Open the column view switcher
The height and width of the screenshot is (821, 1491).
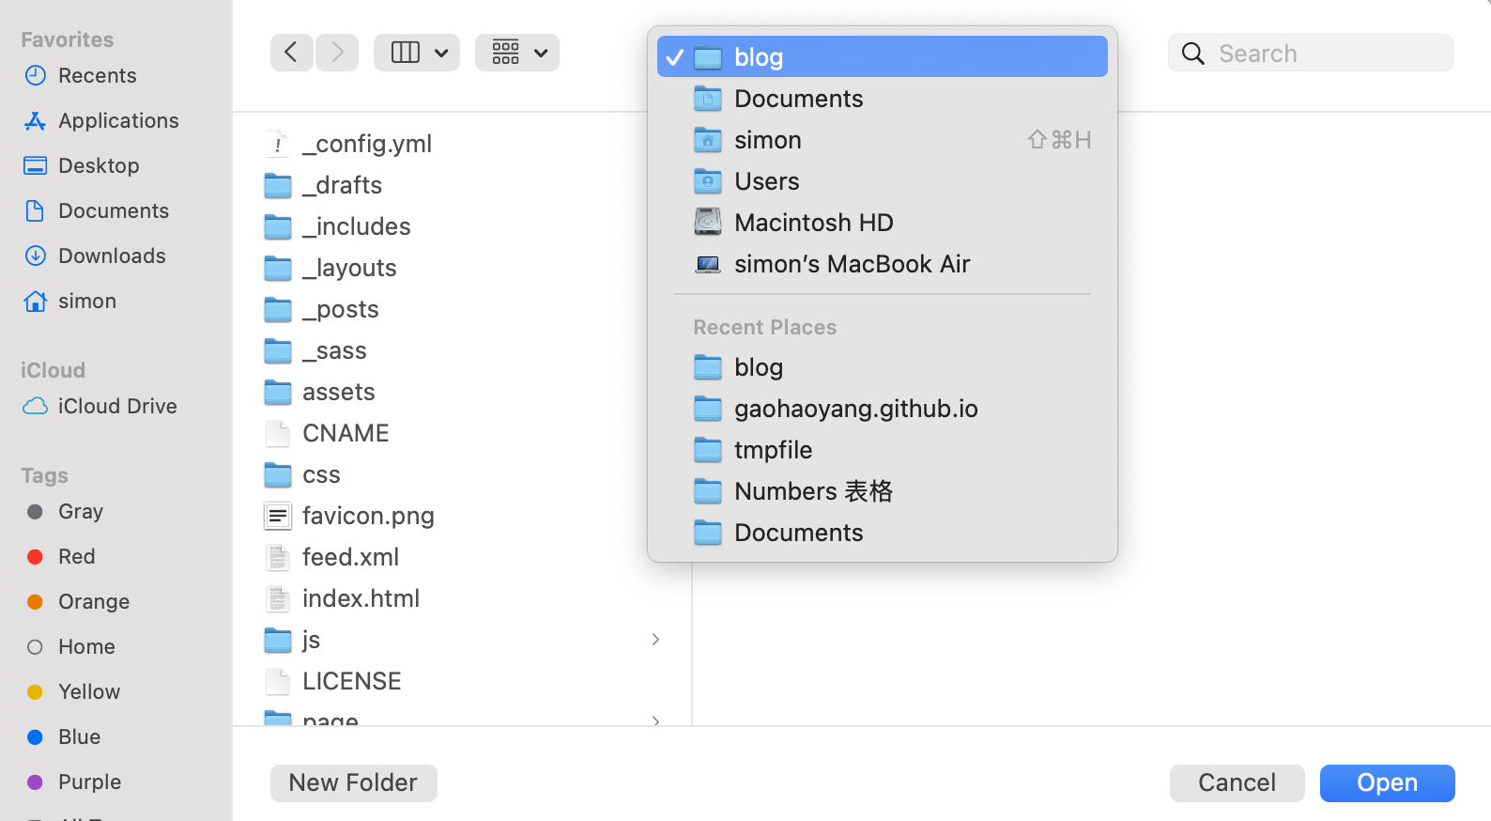tap(417, 53)
